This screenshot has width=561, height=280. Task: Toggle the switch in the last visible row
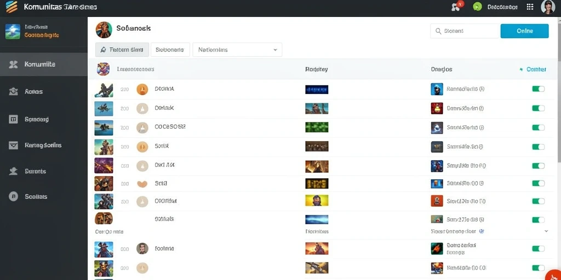coord(538,268)
